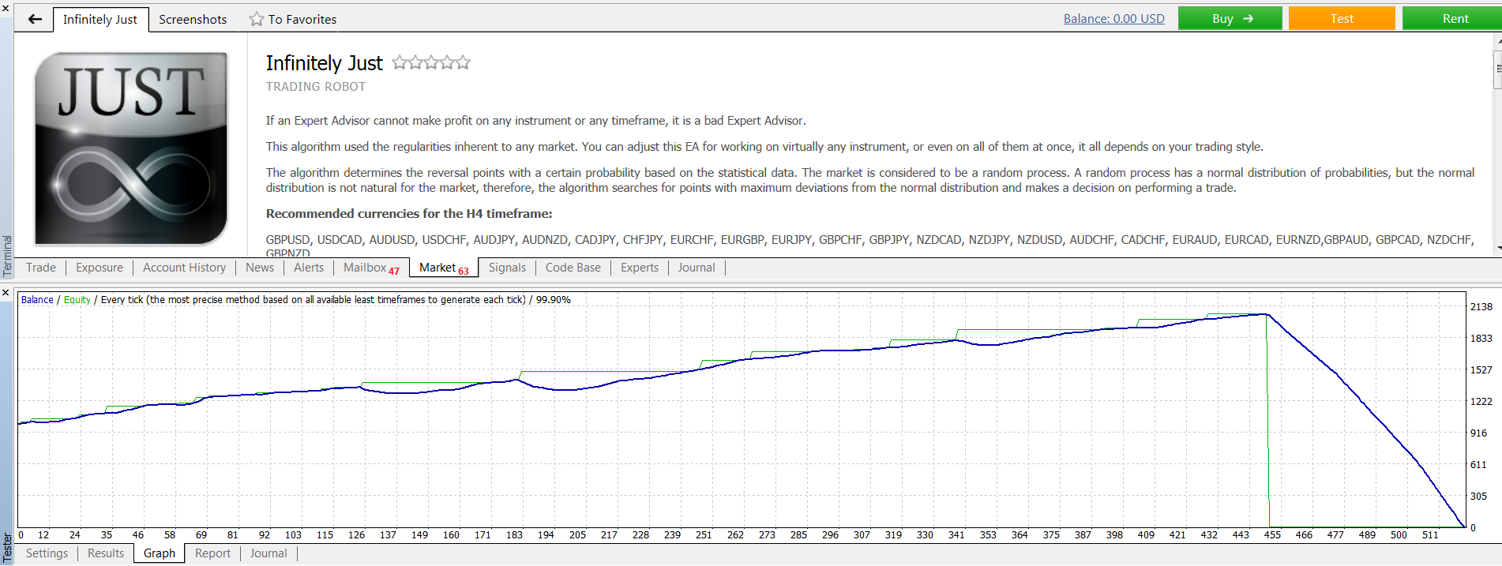Switch to the News tab
Image resolution: width=1502 pixels, height=566 pixels.
(260, 268)
